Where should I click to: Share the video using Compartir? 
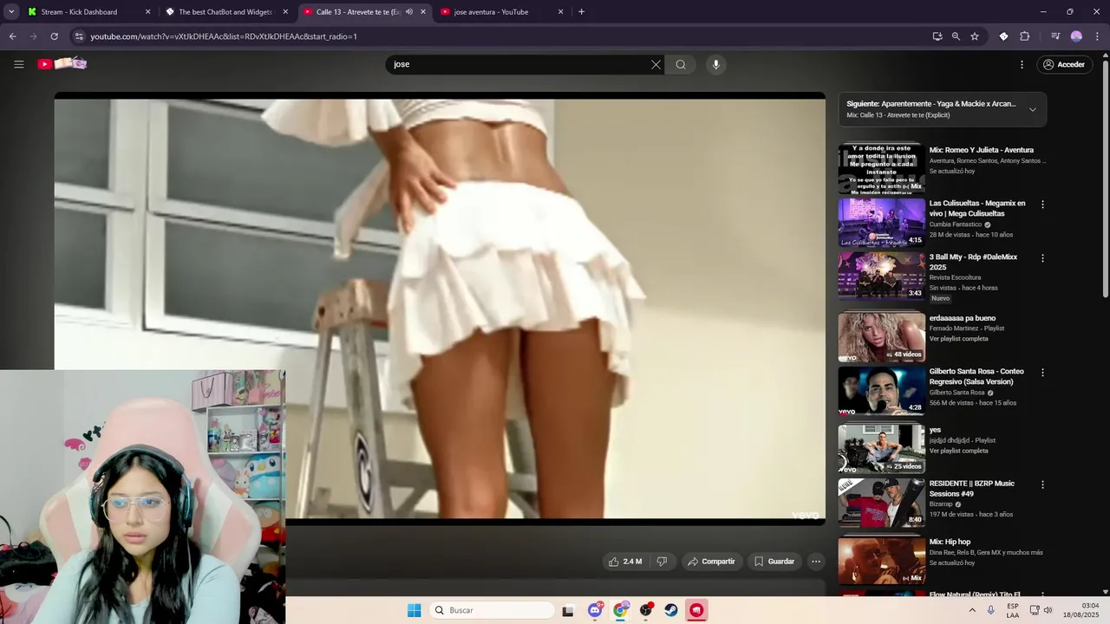point(711,562)
